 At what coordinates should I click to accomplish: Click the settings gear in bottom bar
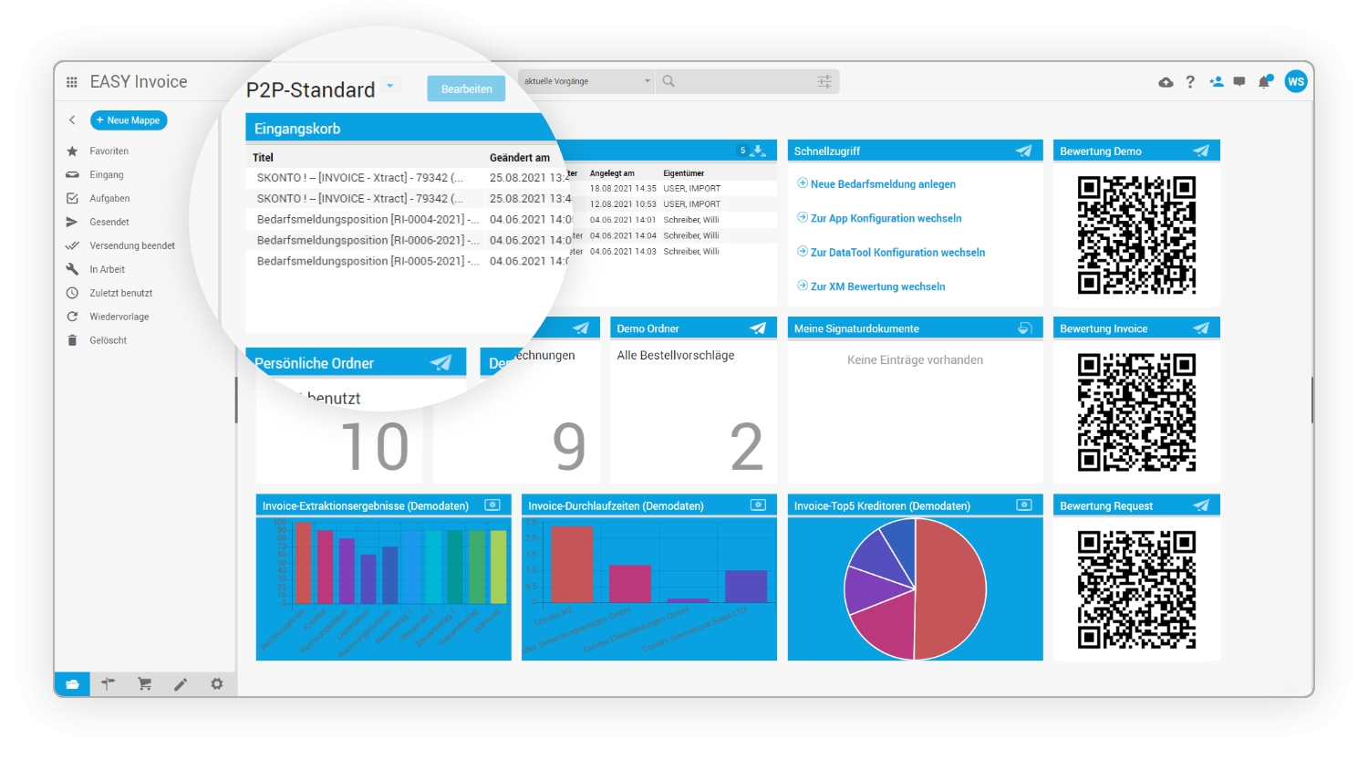pos(217,683)
